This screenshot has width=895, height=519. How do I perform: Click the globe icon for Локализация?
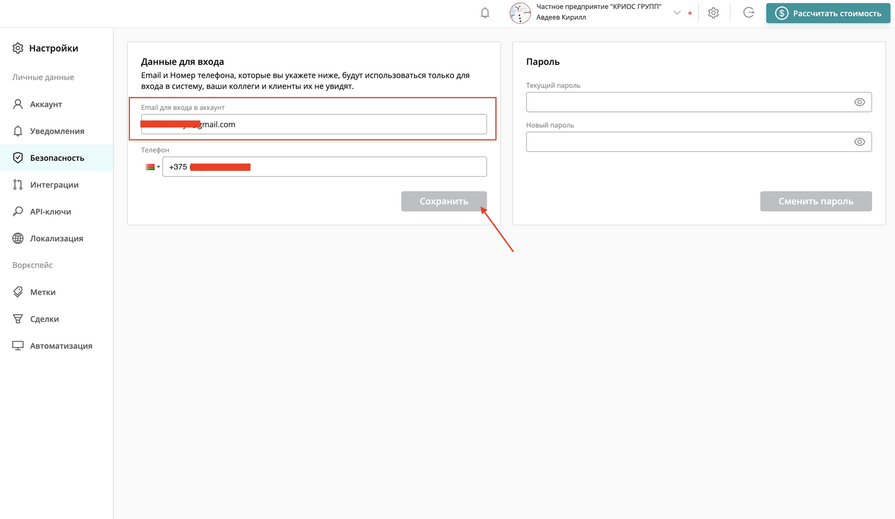[x=18, y=238]
